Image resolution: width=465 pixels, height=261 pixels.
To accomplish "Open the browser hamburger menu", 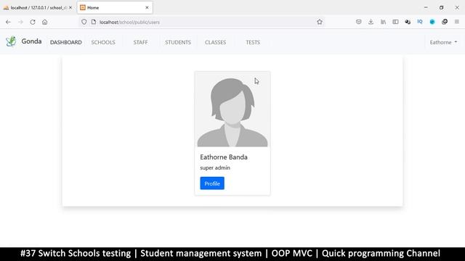I will click(x=457, y=22).
